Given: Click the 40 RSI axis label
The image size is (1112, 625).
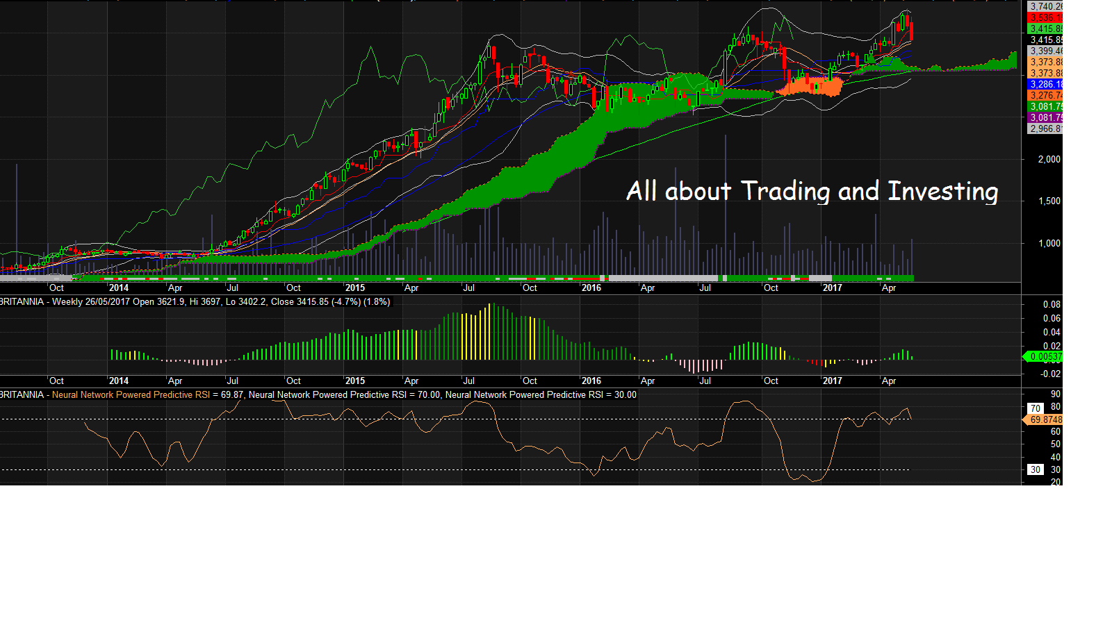Looking at the screenshot, I should [1056, 458].
